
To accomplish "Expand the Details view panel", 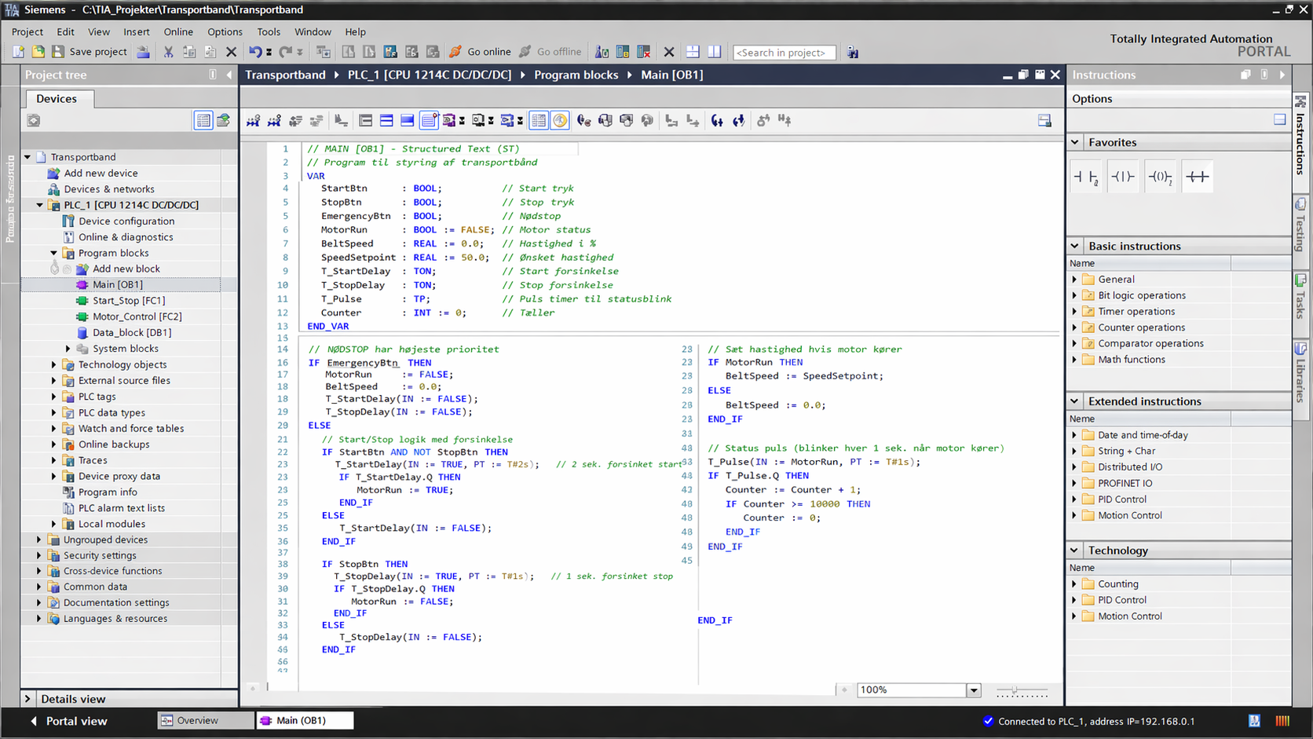I will [x=28, y=699].
